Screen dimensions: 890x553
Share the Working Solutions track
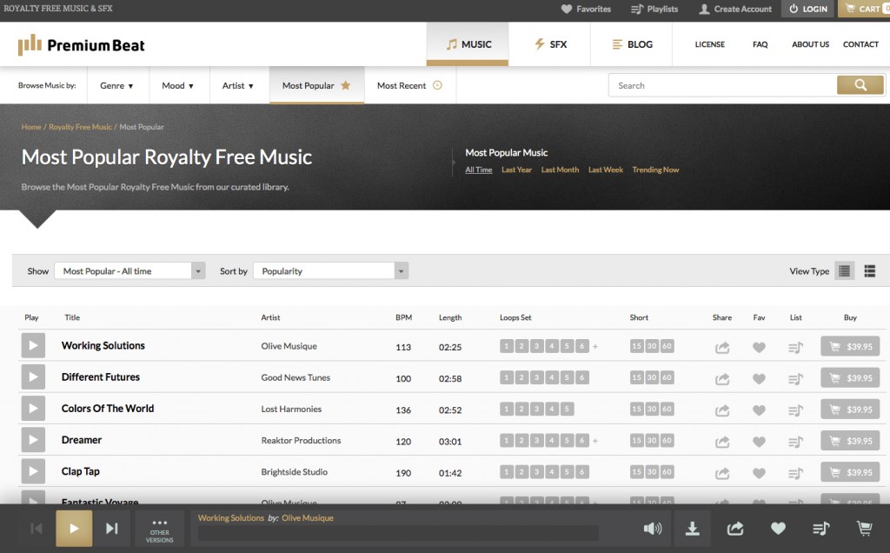tap(722, 348)
